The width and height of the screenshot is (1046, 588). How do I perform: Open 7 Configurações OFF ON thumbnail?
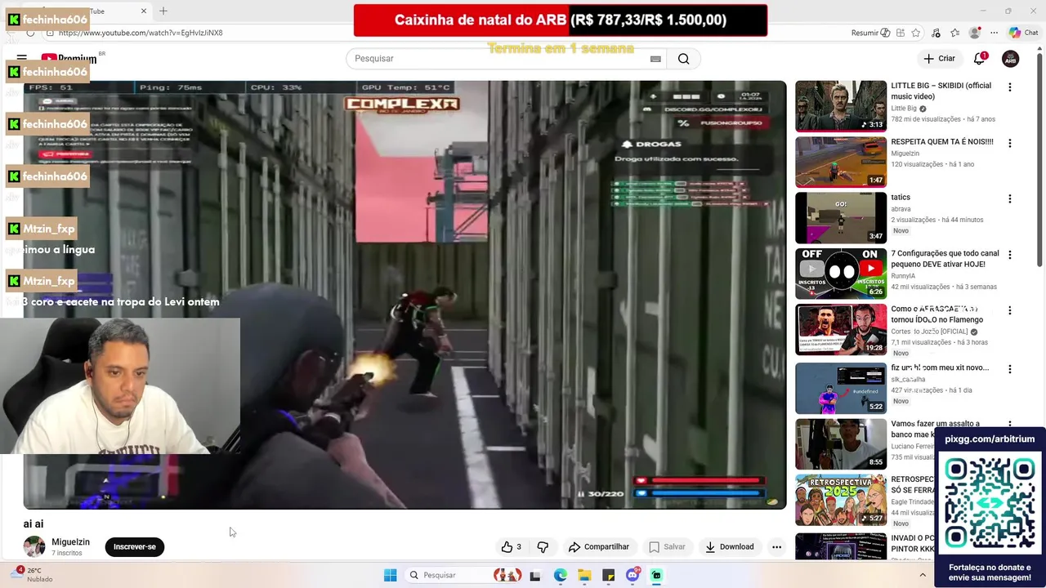point(841,274)
